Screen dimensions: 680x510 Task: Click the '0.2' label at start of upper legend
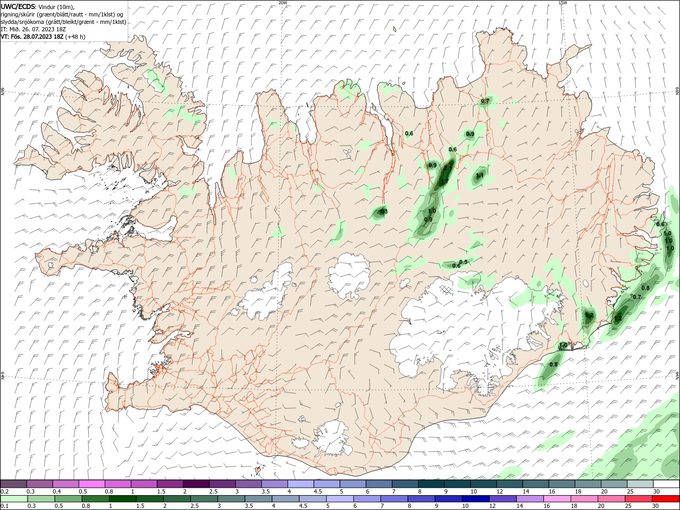(x=4, y=491)
